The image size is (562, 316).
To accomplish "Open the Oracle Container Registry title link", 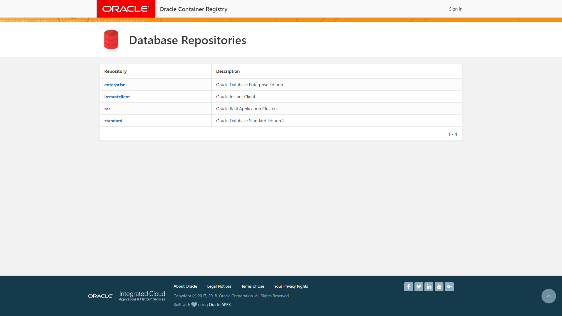I will pos(193,9).
